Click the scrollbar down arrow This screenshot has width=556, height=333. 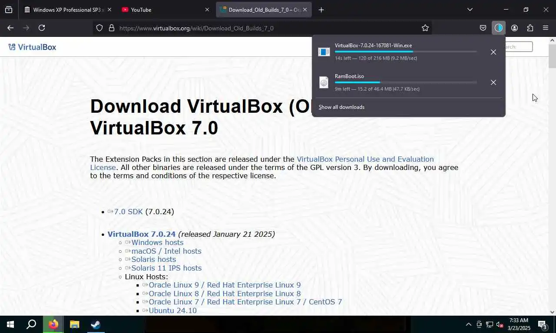(552, 312)
